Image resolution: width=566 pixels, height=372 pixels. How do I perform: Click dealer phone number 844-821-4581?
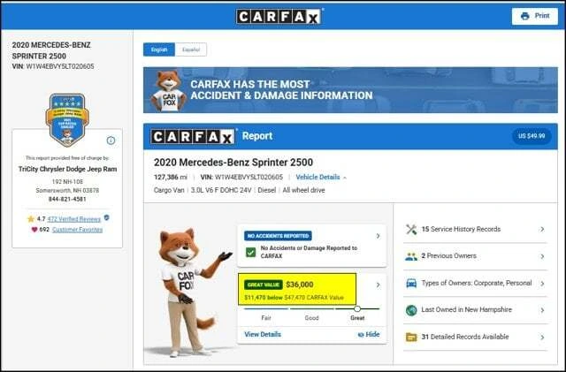67,199
